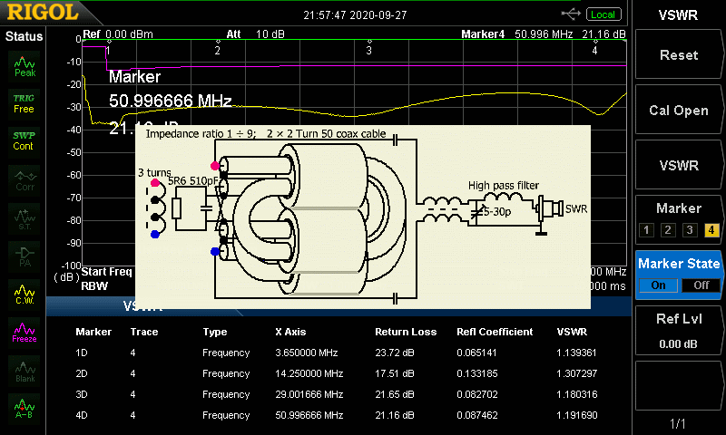Click marker 3 on the trace
The height and width of the screenshot is (435, 726).
[368, 51]
